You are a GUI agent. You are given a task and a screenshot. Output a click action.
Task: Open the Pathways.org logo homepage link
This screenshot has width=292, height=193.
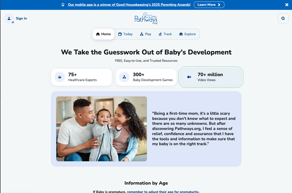[146, 18]
